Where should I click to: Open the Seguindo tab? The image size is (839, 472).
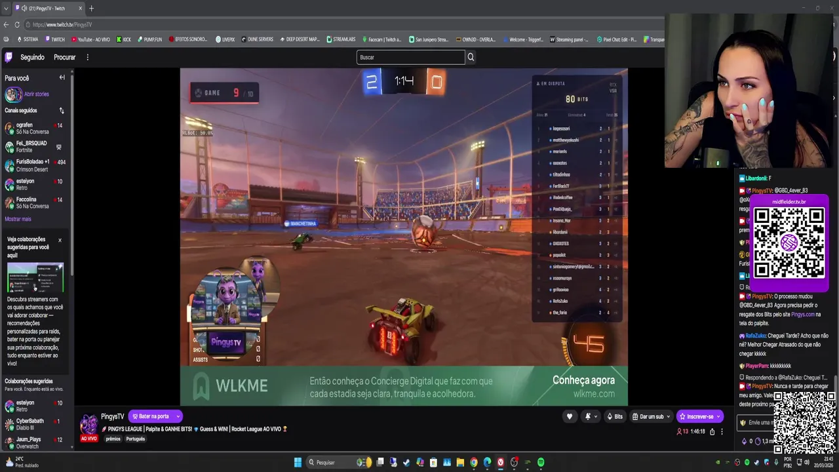(x=32, y=57)
